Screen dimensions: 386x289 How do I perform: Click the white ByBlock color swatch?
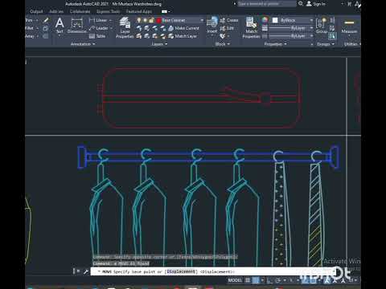click(275, 20)
